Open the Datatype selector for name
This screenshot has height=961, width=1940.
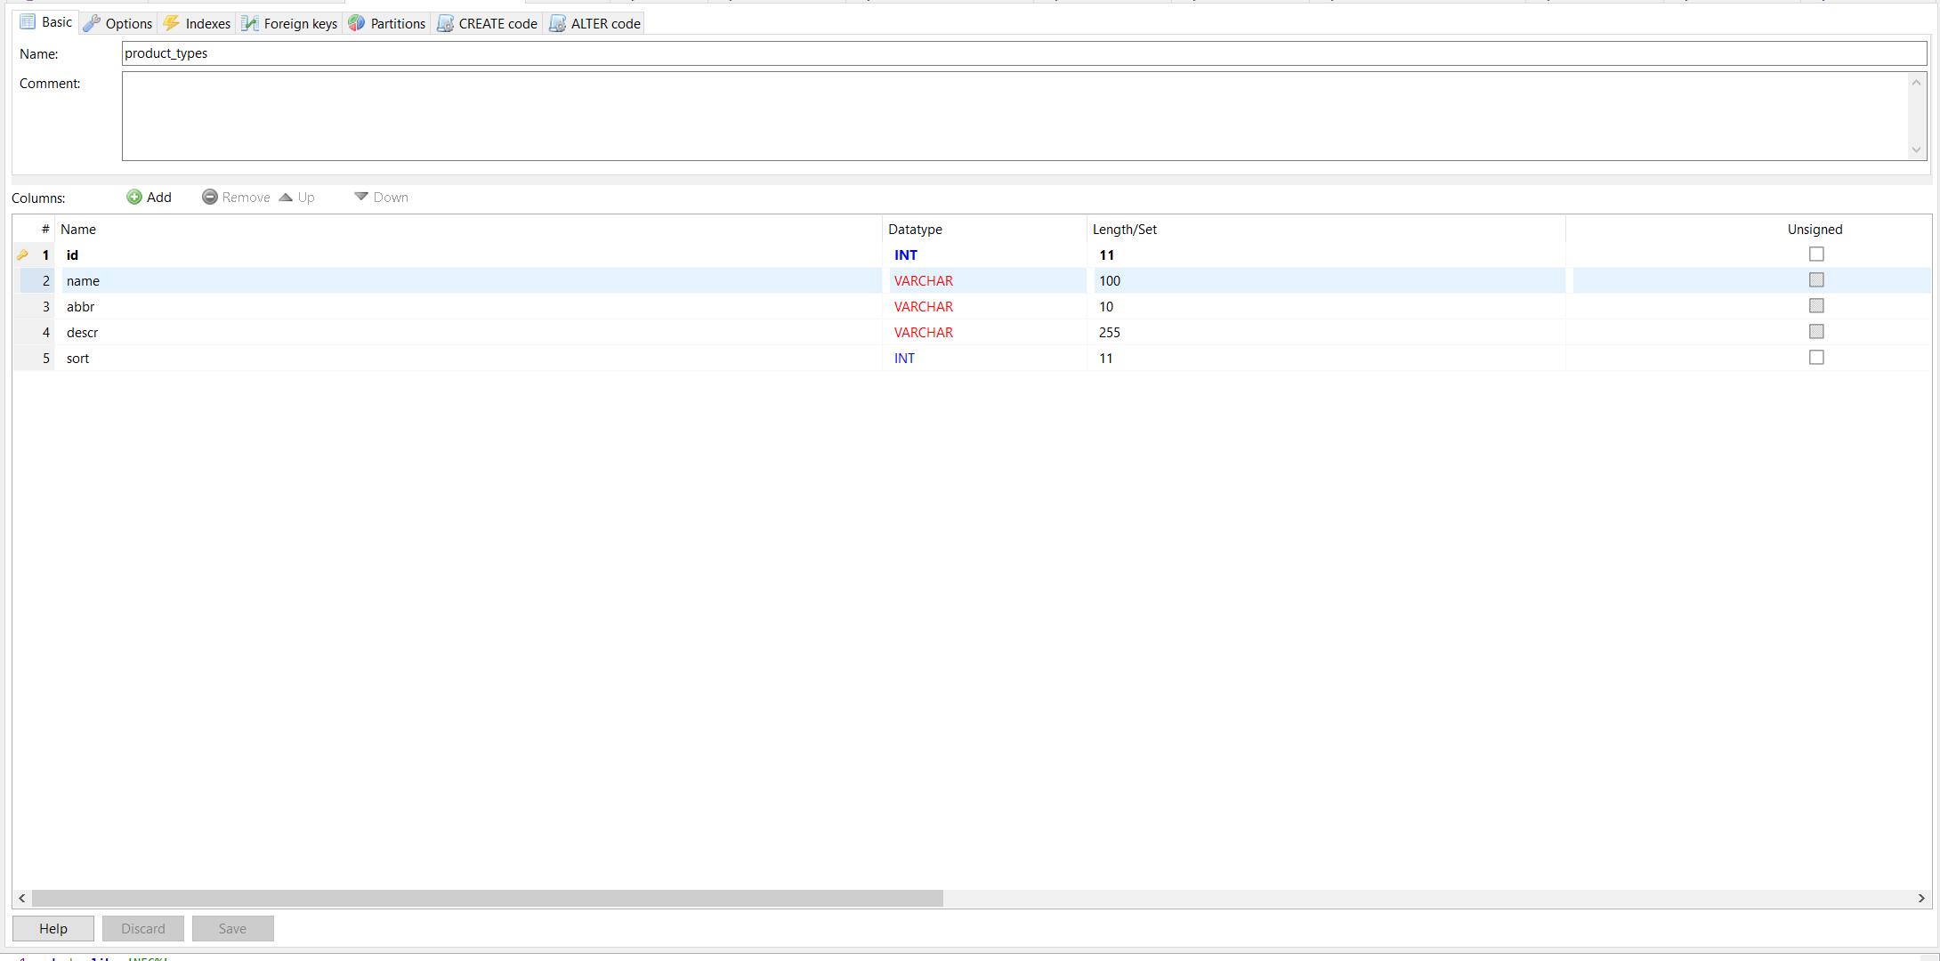pos(979,280)
